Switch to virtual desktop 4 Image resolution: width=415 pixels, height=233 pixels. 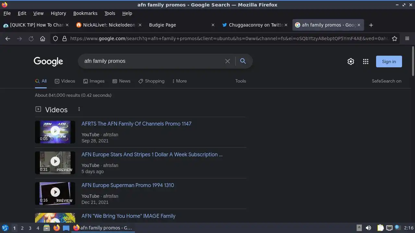tap(38, 228)
